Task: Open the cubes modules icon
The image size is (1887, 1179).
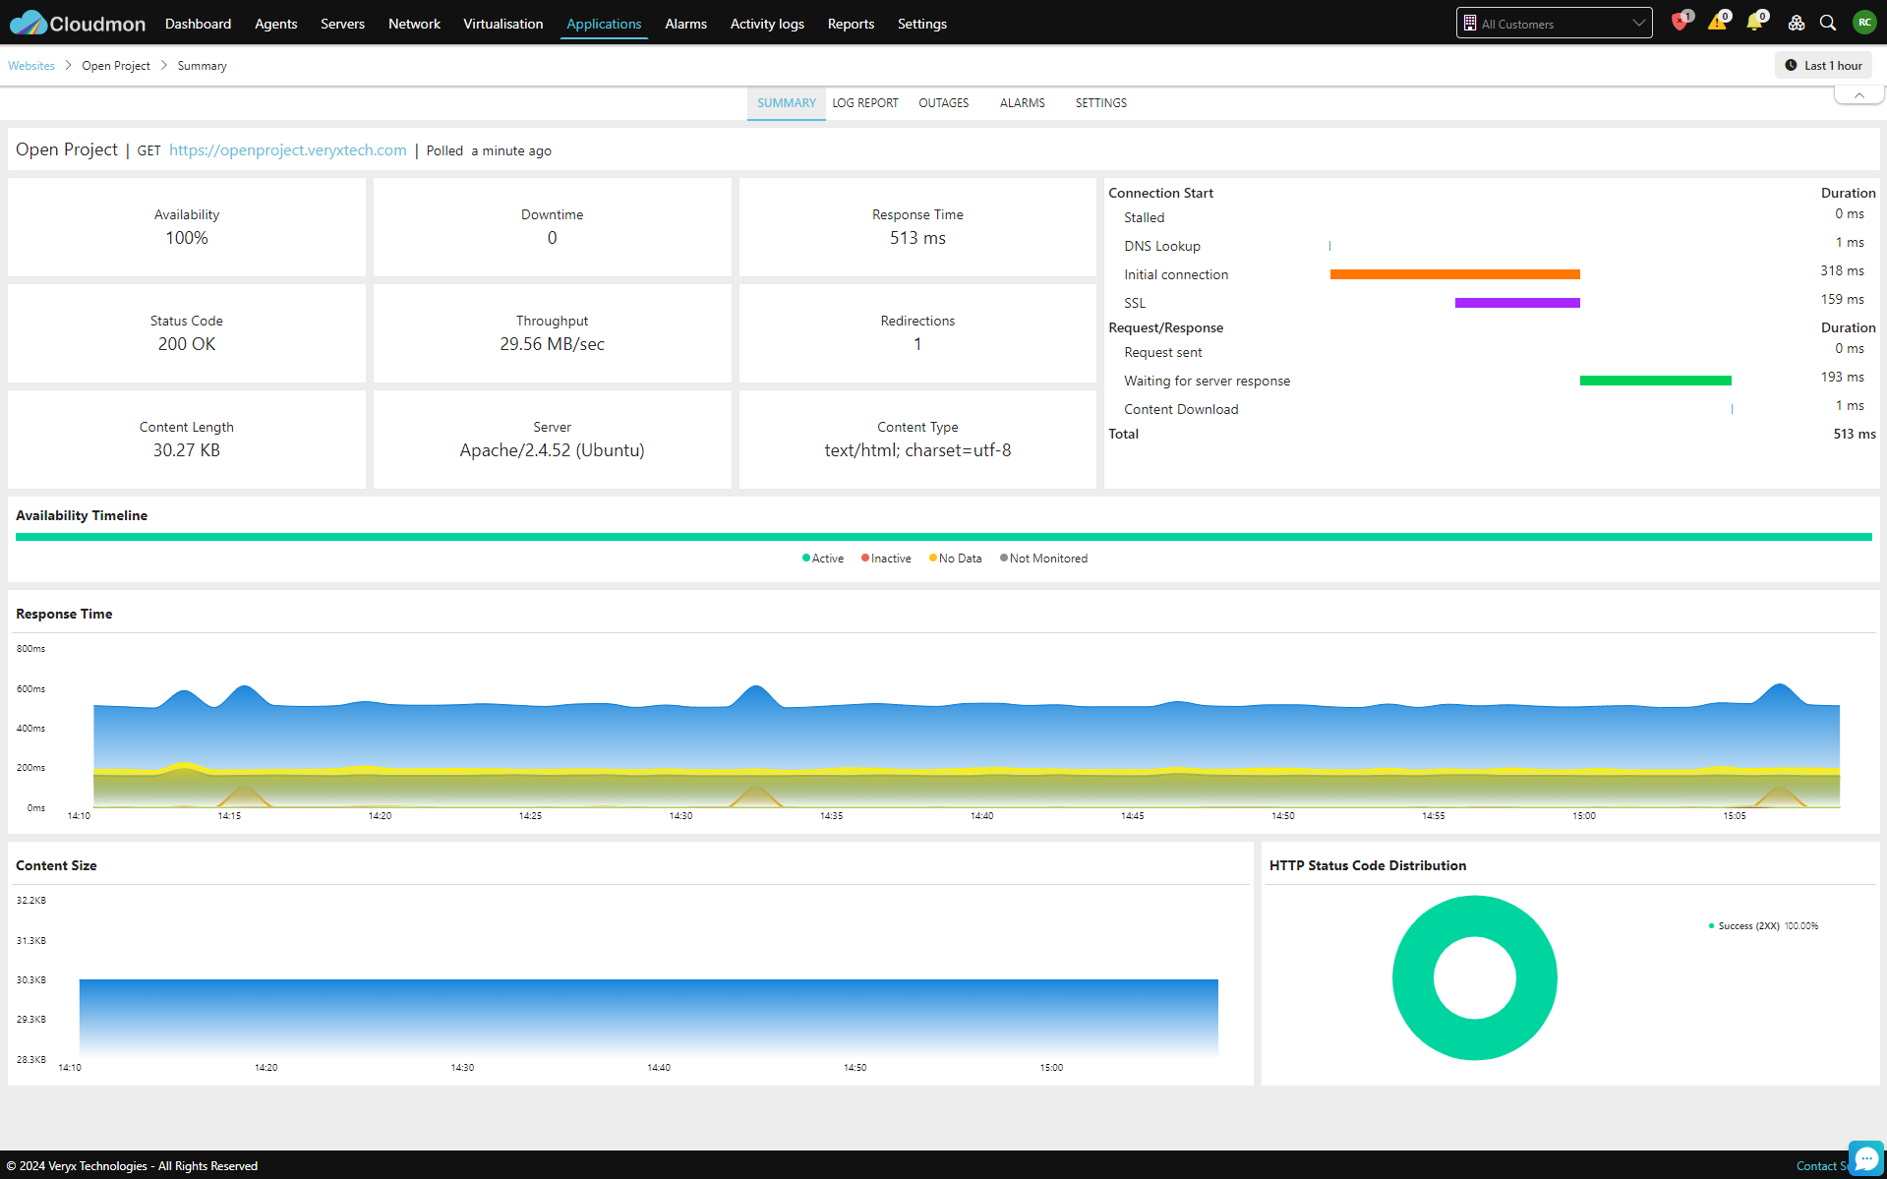Action: tap(1796, 23)
